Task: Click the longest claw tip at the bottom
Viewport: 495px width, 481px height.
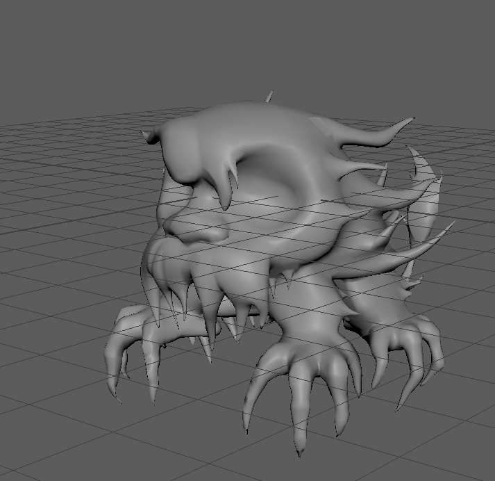Action: (300, 448)
